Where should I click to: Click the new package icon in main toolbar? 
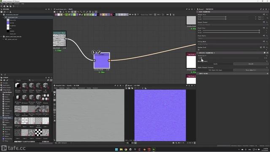[x=5, y=6]
